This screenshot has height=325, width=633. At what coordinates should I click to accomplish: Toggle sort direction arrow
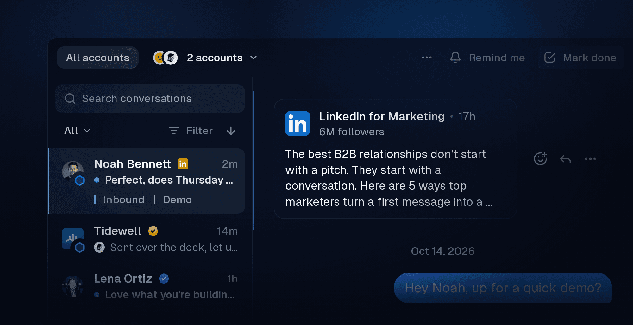(x=231, y=131)
